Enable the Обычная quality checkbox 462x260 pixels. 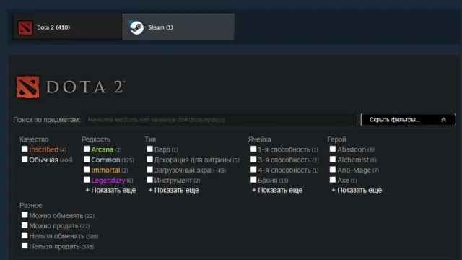click(x=25, y=160)
